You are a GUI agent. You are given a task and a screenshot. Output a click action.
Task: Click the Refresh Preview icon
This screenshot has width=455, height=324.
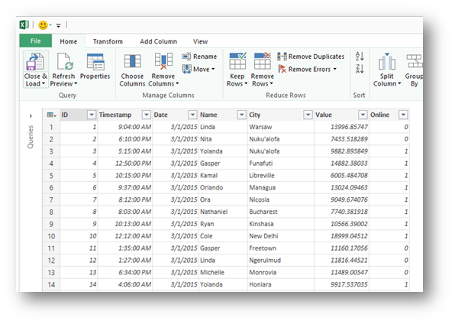click(x=65, y=62)
